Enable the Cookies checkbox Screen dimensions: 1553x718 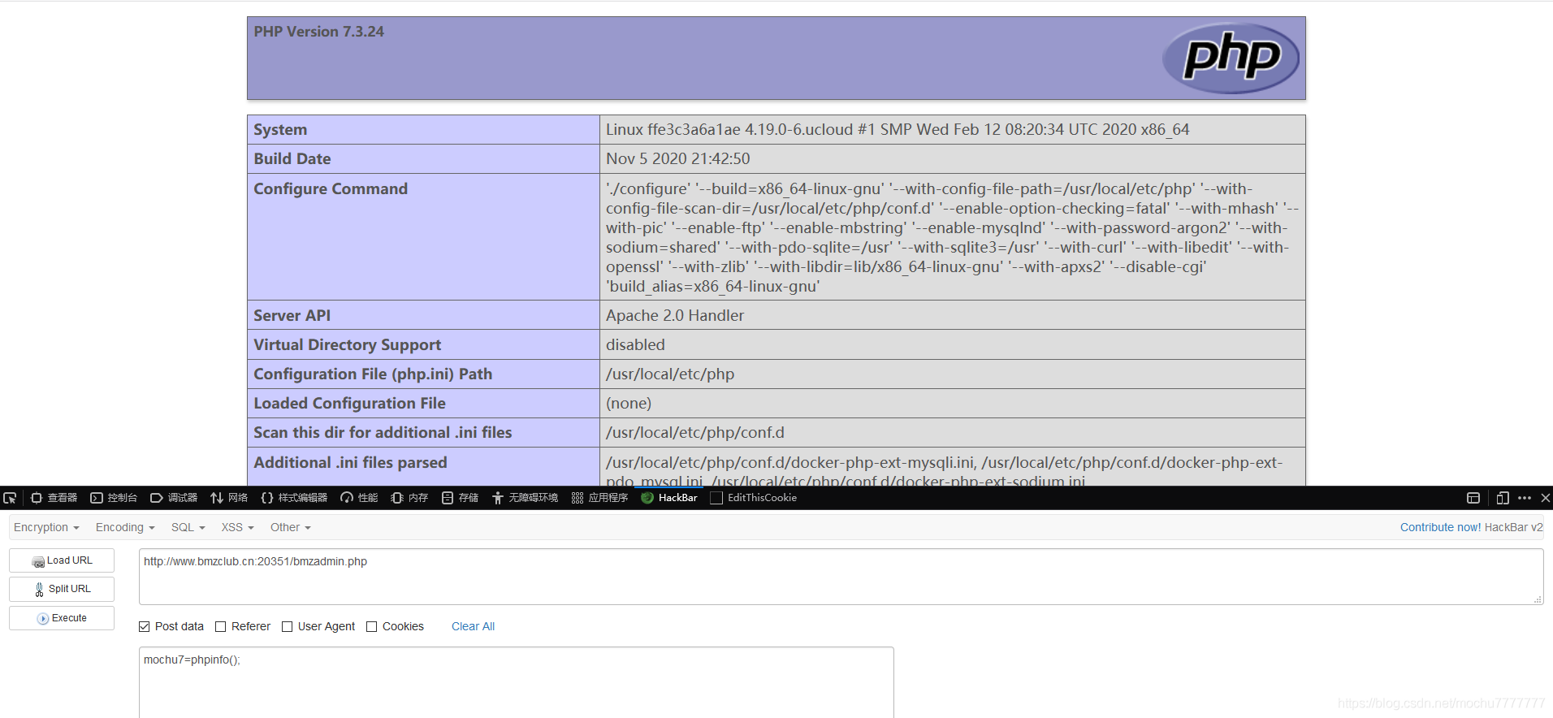point(372,626)
